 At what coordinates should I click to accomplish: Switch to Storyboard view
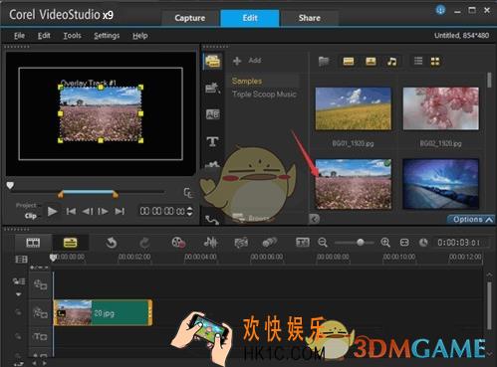33,243
